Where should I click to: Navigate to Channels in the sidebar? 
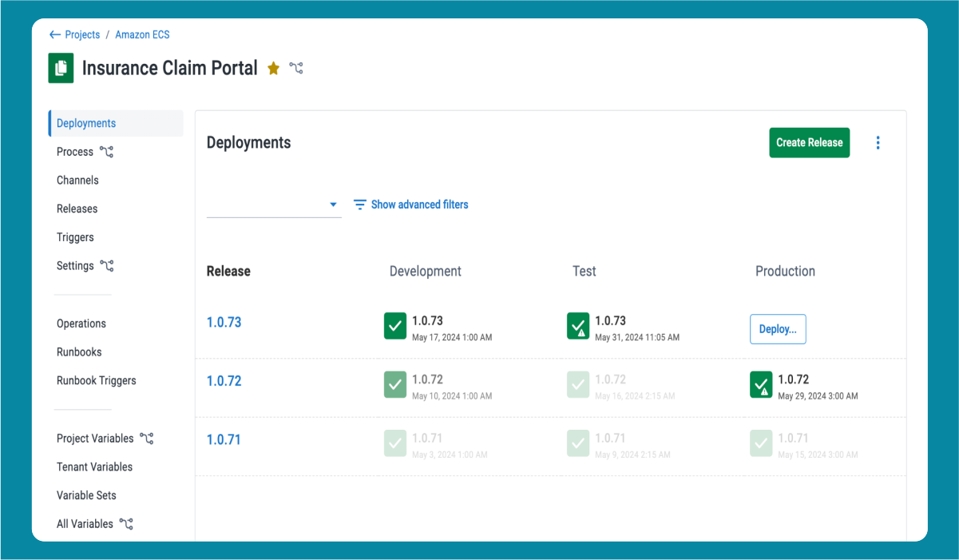(77, 180)
